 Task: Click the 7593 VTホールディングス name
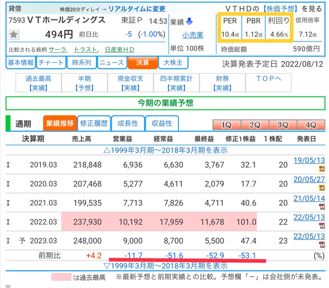(x=57, y=20)
